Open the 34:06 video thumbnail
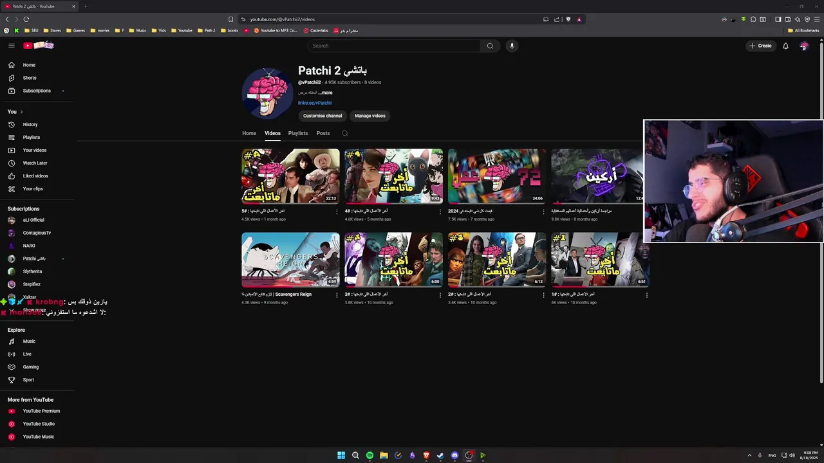824x463 pixels. [x=497, y=176]
